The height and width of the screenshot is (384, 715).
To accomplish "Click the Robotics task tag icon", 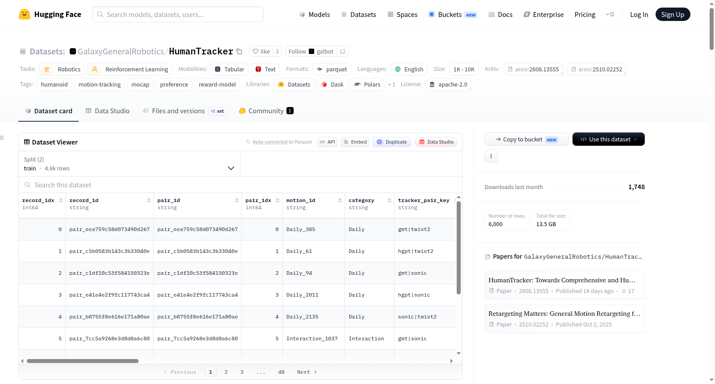I will tap(47, 69).
